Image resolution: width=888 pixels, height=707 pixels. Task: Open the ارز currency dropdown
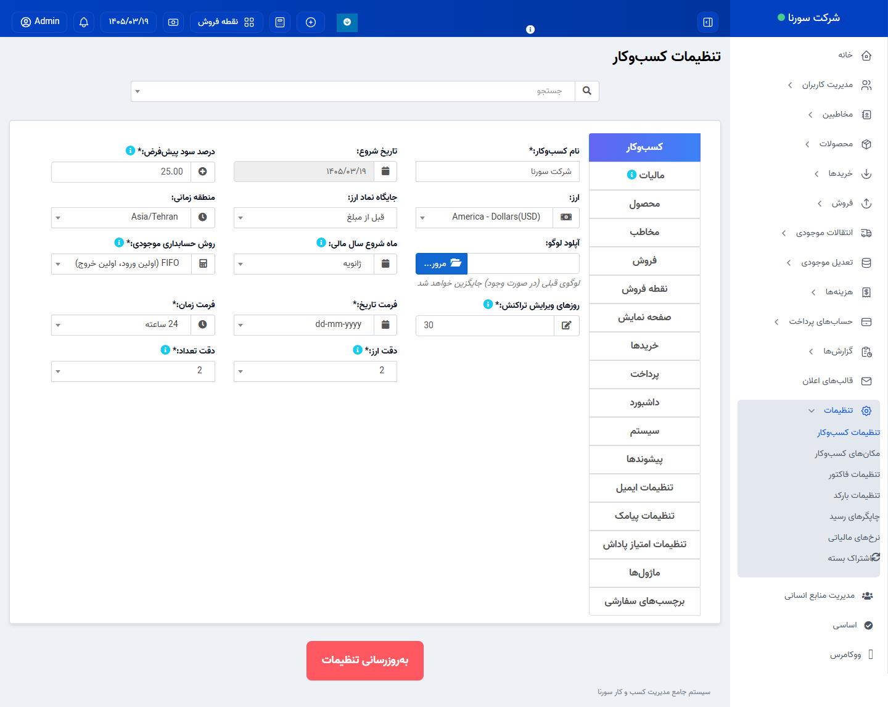coord(485,217)
